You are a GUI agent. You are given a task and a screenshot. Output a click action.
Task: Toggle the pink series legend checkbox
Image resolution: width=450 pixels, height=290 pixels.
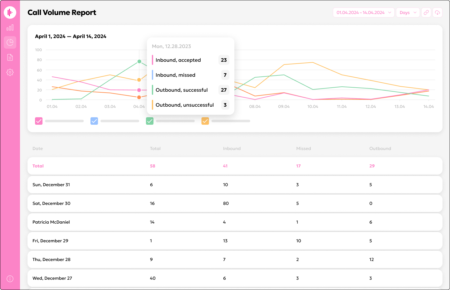click(x=39, y=121)
